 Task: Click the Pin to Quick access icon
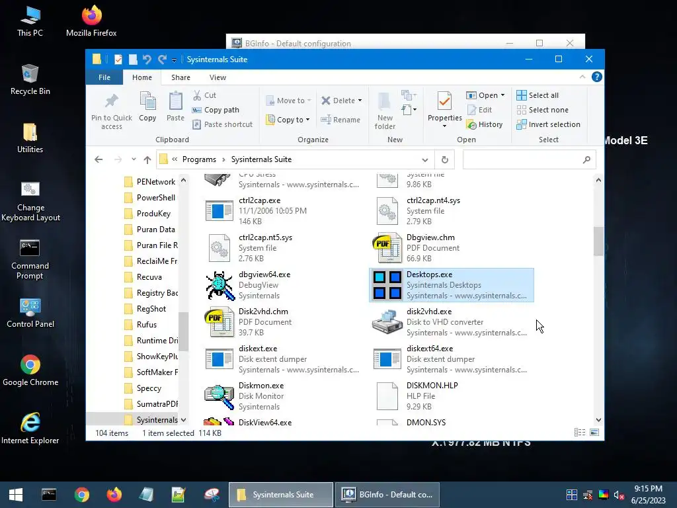pos(111,101)
